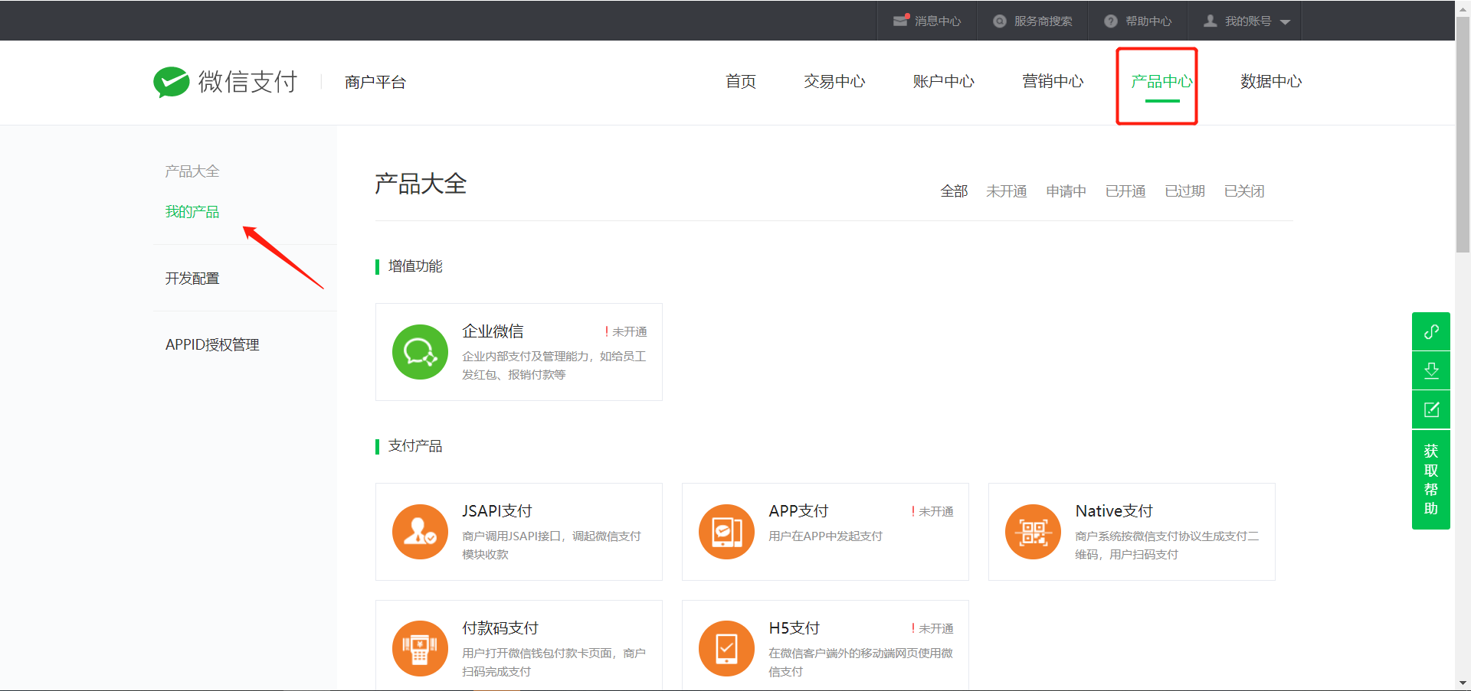The height and width of the screenshot is (691, 1471).
Task: Switch to 账户中心 tab
Action: pos(943,81)
